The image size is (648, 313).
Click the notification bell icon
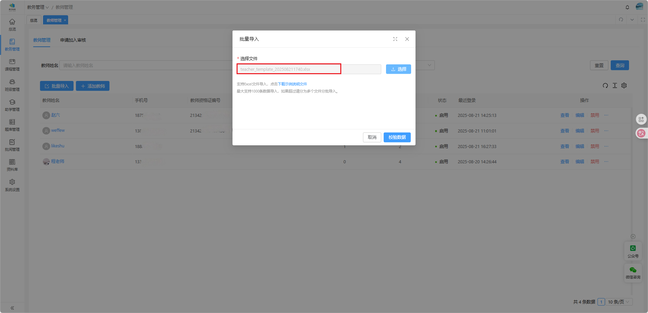pyautogui.click(x=627, y=7)
